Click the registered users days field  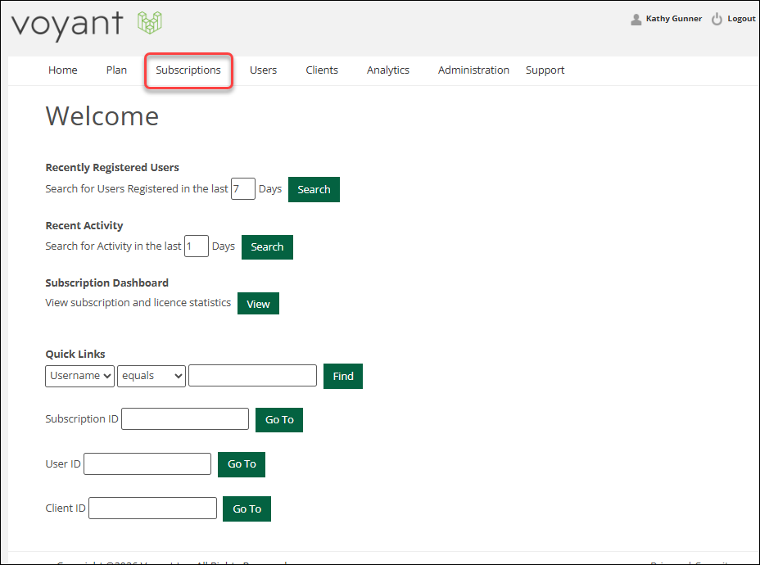(243, 189)
